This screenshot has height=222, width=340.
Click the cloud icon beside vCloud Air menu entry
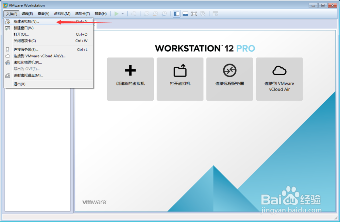tap(7, 56)
